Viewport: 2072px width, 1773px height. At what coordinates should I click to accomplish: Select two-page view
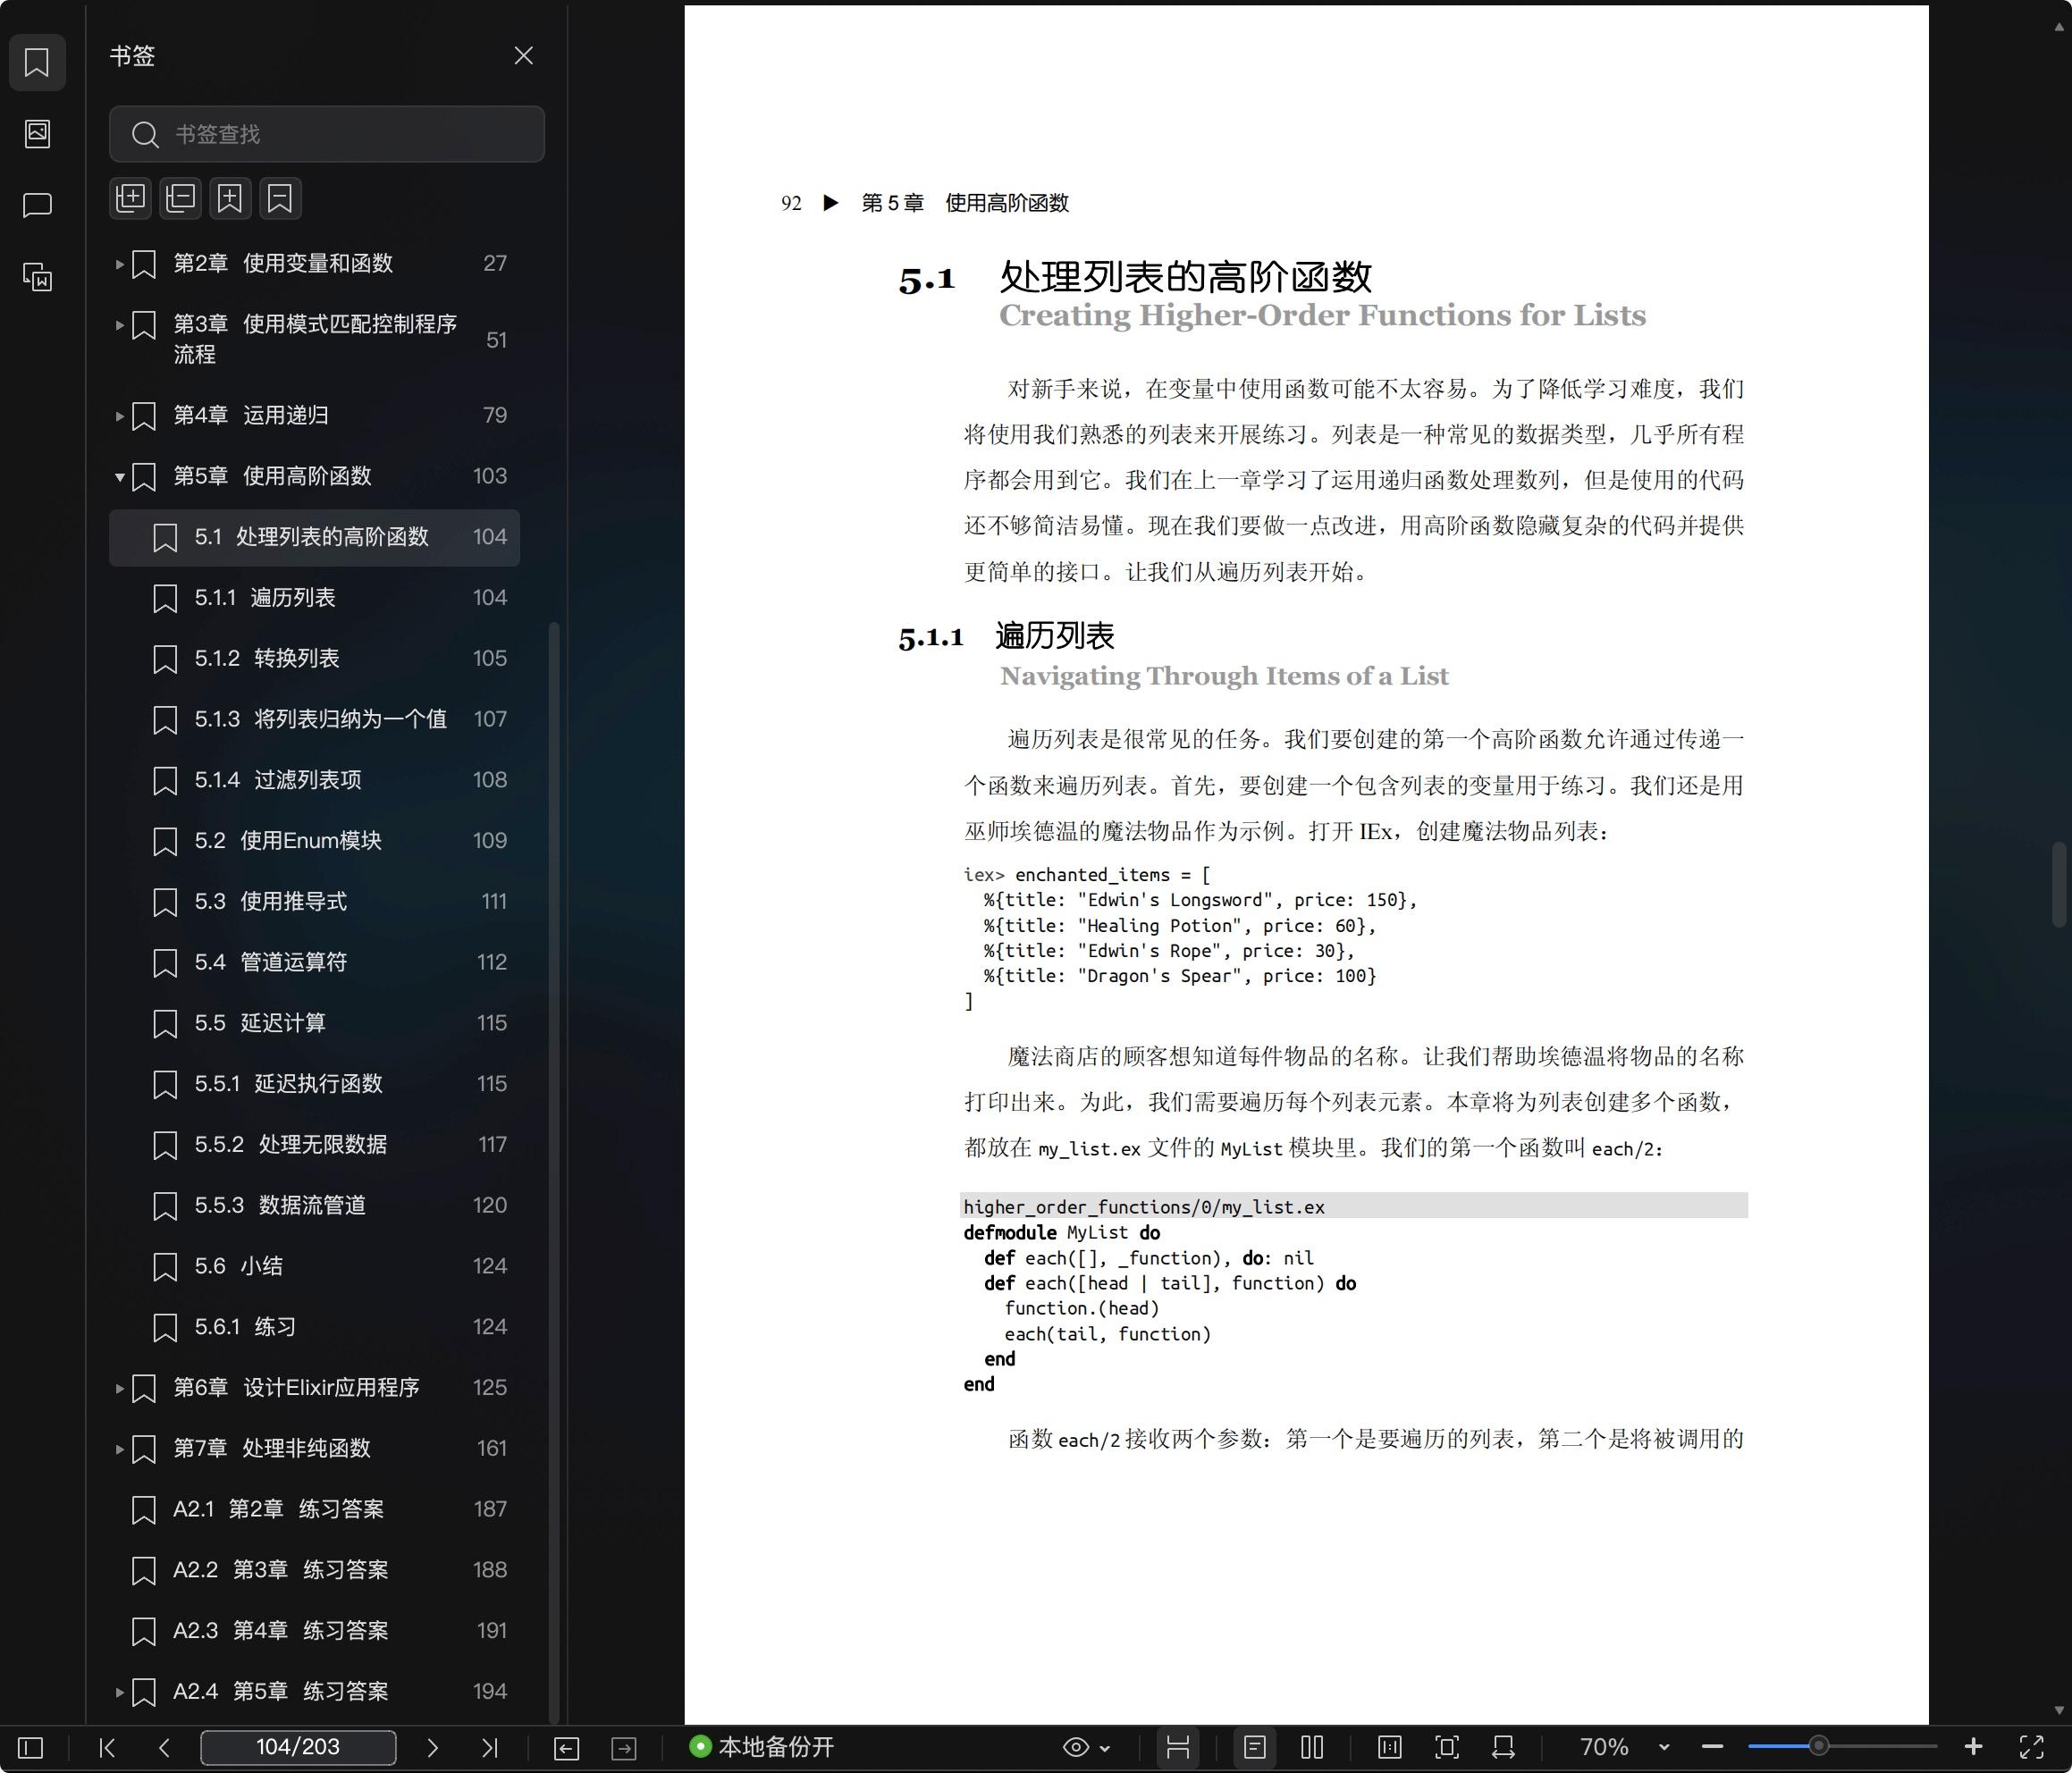[x=1312, y=1748]
